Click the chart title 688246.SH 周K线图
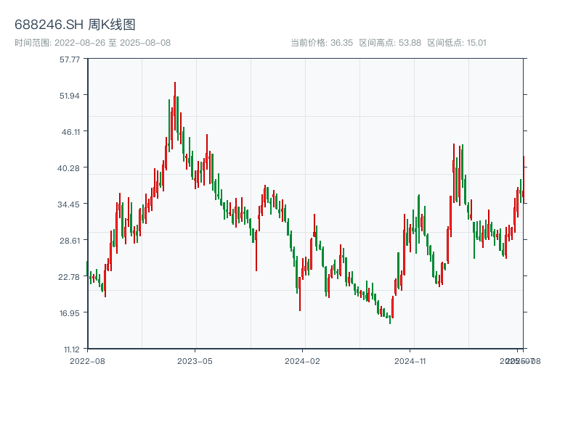 tap(75, 25)
